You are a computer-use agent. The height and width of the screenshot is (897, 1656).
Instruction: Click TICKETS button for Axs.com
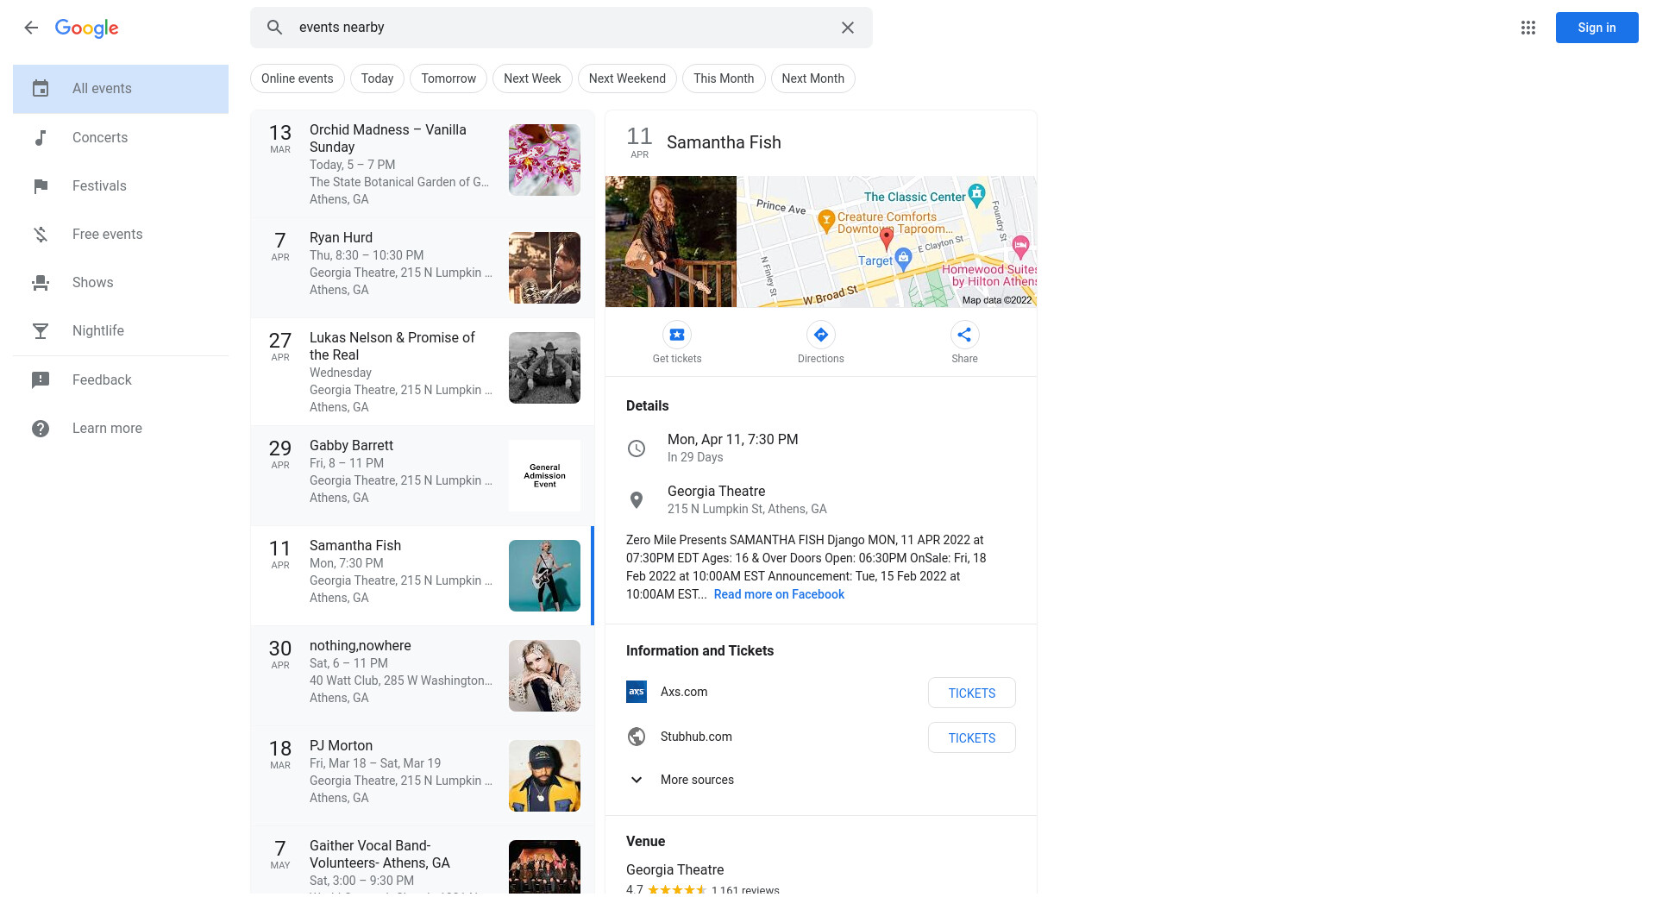click(x=972, y=693)
